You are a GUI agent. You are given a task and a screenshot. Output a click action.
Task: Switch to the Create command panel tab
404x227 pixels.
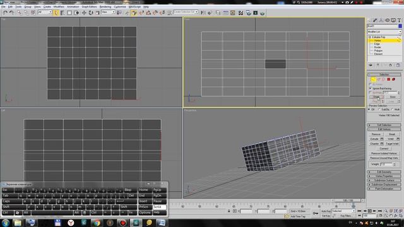(369, 20)
